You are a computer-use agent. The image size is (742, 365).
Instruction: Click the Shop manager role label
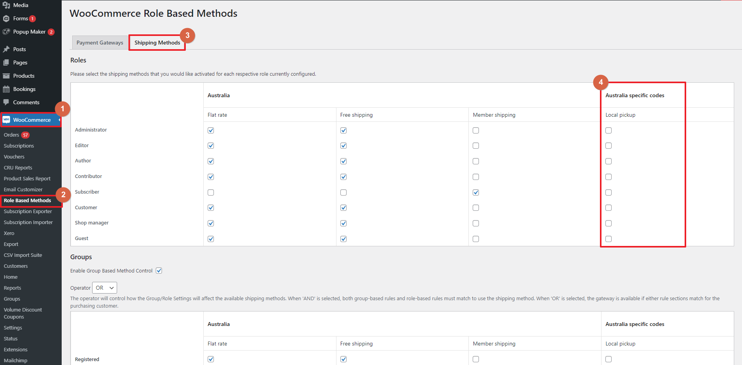[92, 223]
